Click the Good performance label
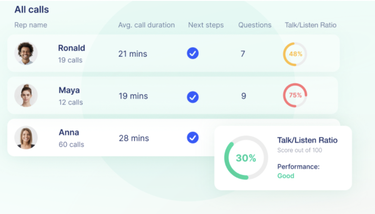Screen dimensions: 375x214 (286, 176)
